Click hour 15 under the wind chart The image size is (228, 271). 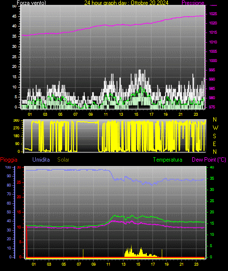136,114
